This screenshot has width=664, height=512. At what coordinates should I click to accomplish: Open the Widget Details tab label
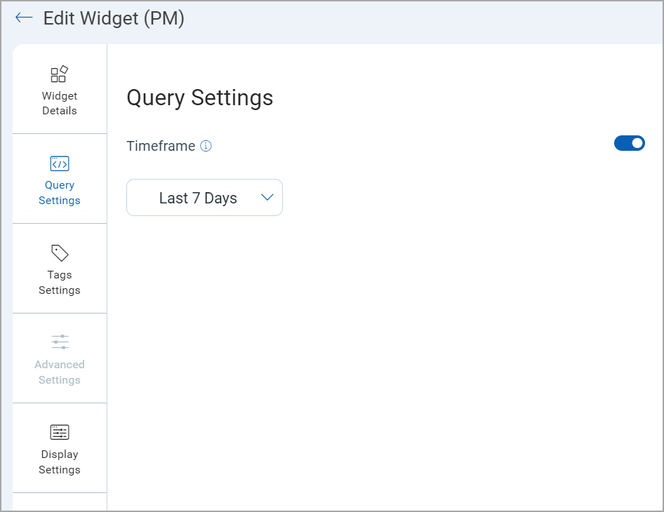pos(60,103)
